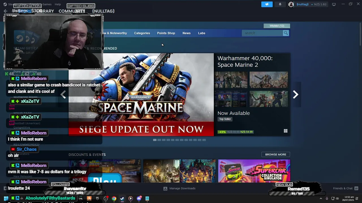Go to previous featured carousel game
This screenshot has height=203, width=362.
click(x=63, y=94)
